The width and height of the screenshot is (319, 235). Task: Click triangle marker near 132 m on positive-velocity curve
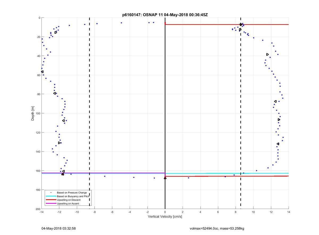point(278,144)
